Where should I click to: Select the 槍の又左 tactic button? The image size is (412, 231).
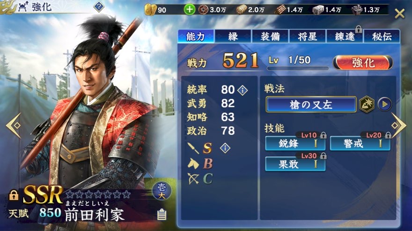311,105
